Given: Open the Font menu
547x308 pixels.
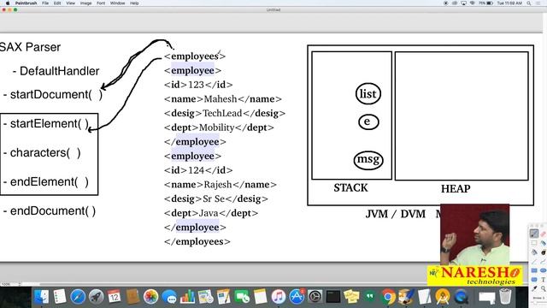Looking at the screenshot, I should (x=101, y=3).
